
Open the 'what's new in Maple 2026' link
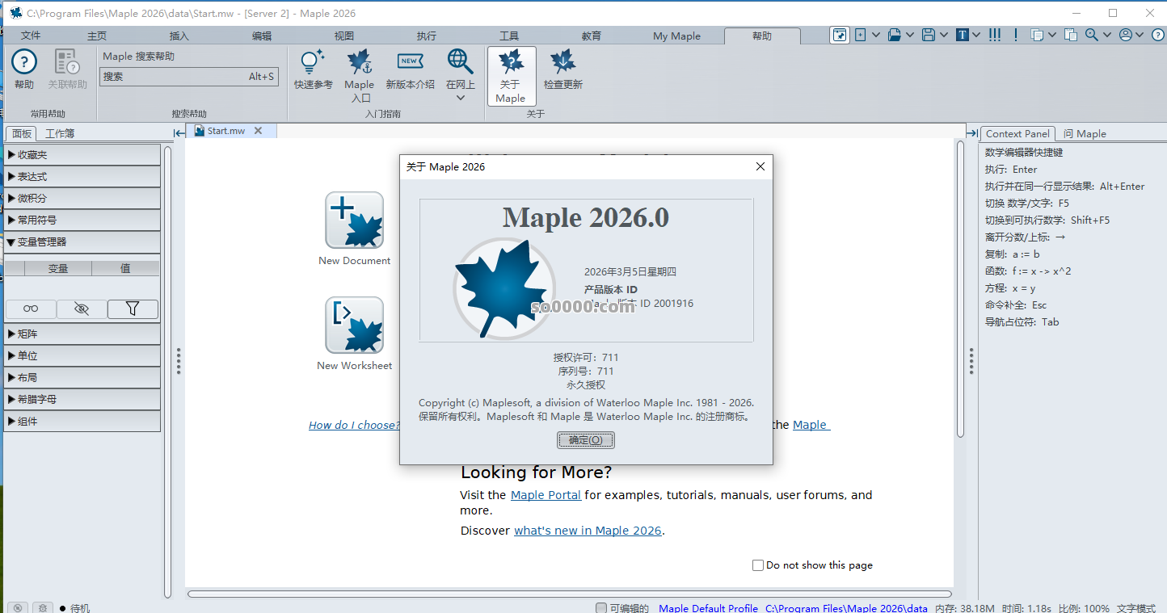[x=588, y=531]
